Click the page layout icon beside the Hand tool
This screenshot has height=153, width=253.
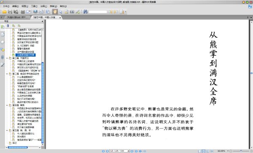(x=48, y=12)
